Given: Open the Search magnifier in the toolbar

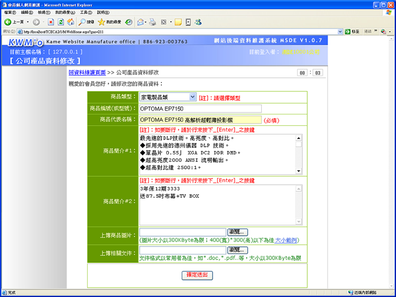Looking at the screenshot, I should [82, 22].
